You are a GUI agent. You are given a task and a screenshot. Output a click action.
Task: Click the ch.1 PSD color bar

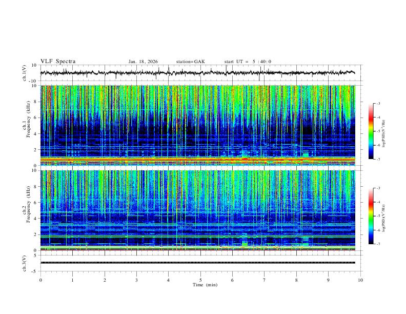click(371, 131)
